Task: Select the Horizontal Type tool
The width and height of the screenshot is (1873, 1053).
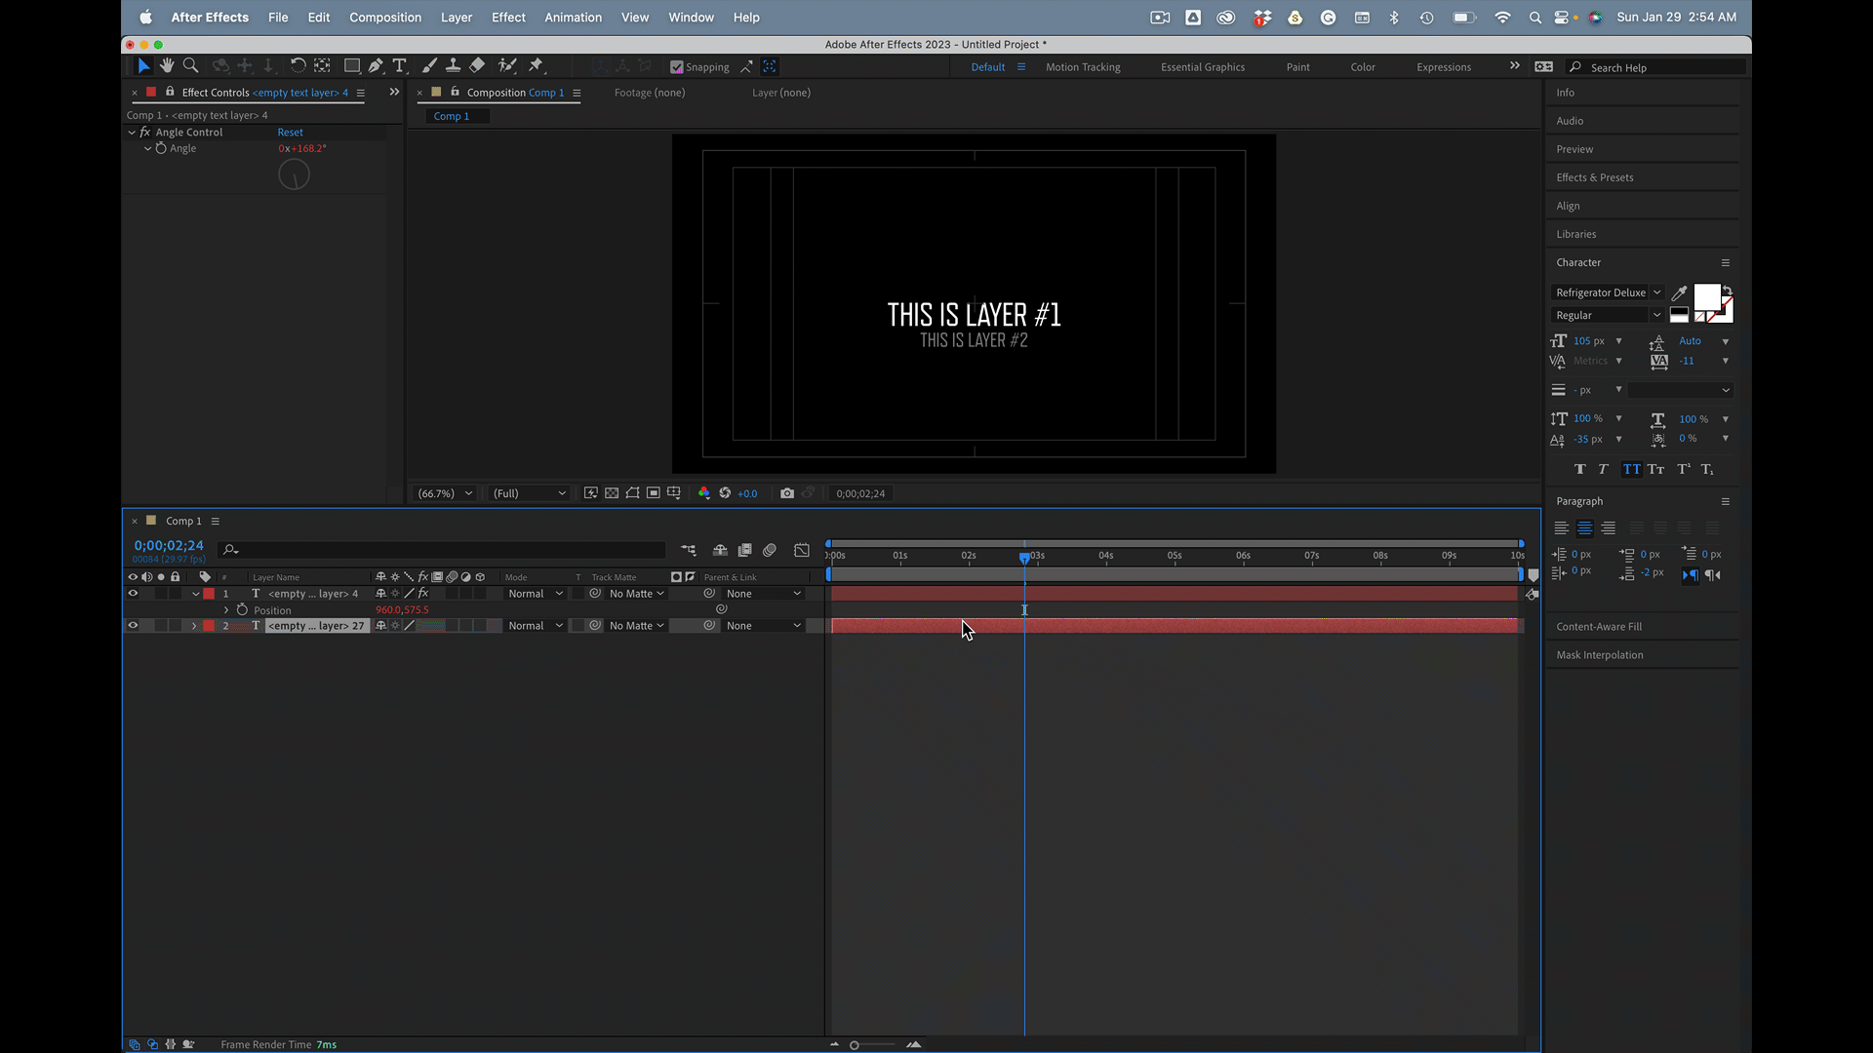Action: tap(399, 65)
